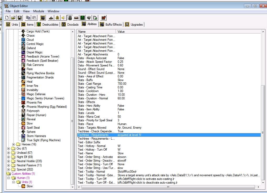Sort by the Name column header

[96, 32]
